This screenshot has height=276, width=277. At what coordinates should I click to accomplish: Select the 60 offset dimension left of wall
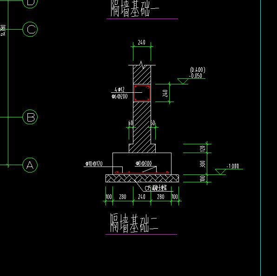[131, 123]
